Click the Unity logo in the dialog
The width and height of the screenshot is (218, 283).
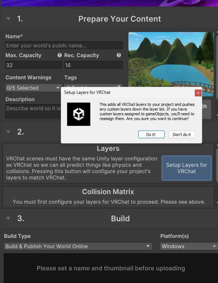pos(79,114)
